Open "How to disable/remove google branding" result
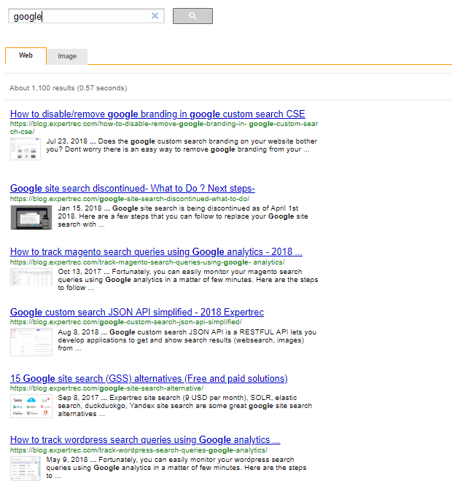Image resolution: width=452 pixels, height=494 pixels. pyautogui.click(x=157, y=114)
